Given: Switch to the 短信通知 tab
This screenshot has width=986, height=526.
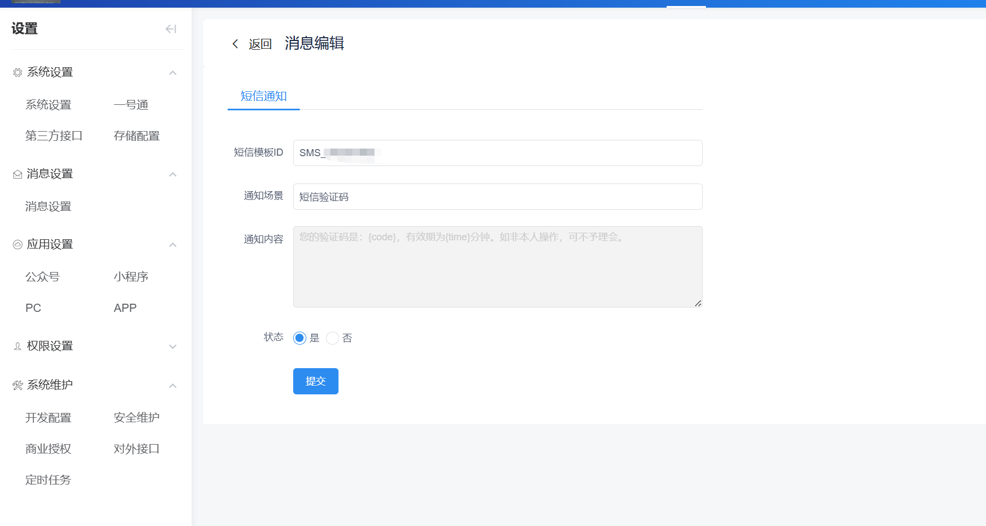Looking at the screenshot, I should tap(263, 96).
